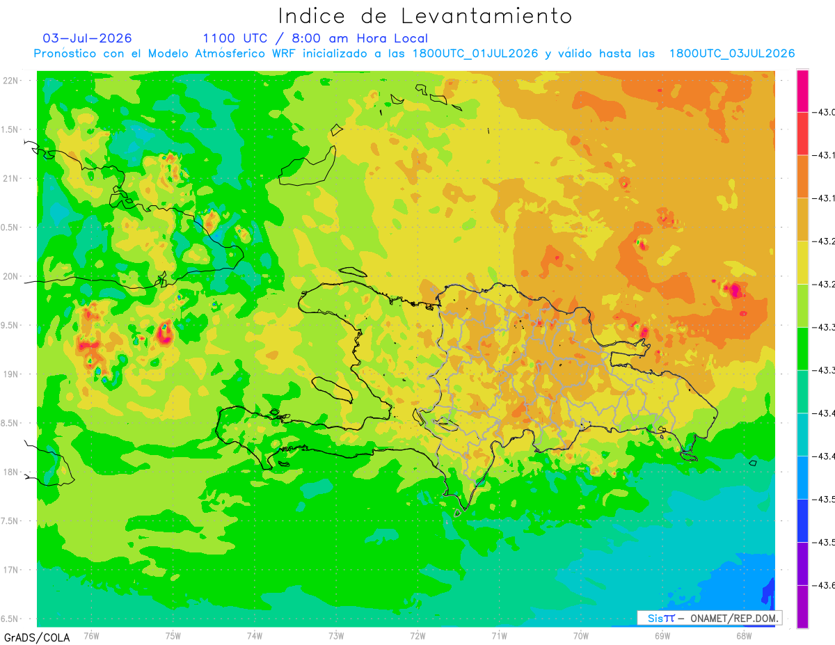Click the 7.5N latitude label
Viewport: 835px width, 645px height.
coord(10,521)
